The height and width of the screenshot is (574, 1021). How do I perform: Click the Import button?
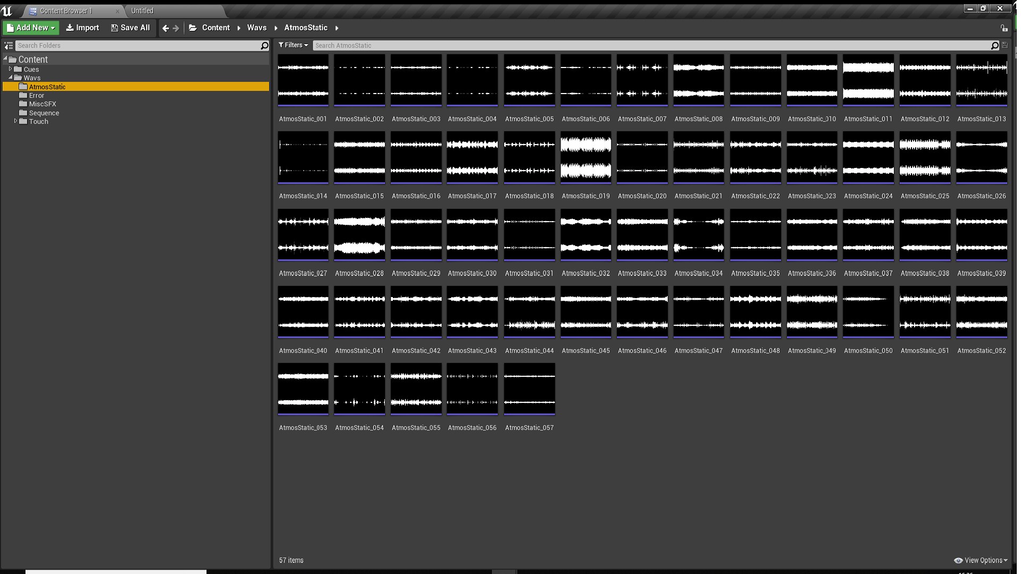(82, 28)
